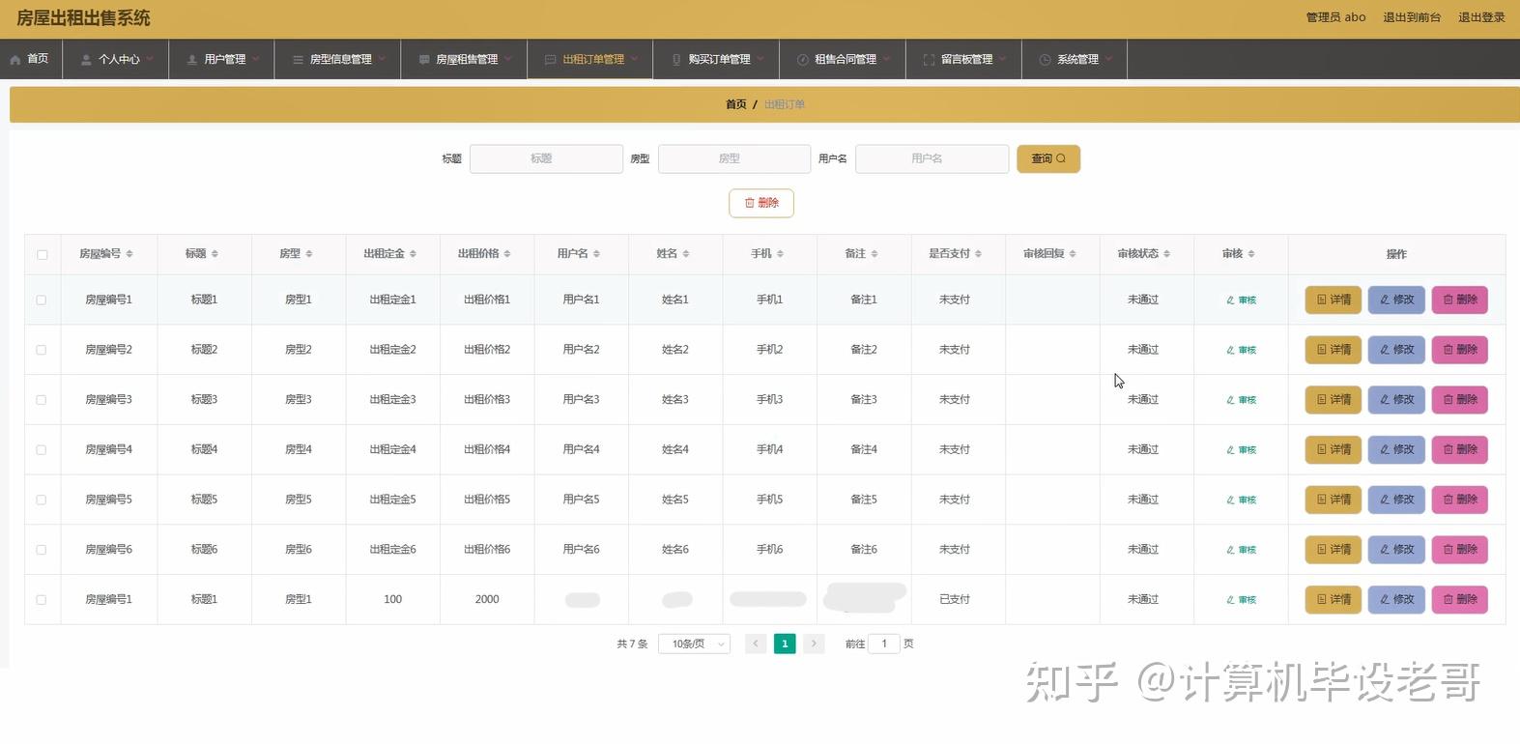The image size is (1520, 744).
Task: Click 详情 for the 已支付 row
Action: (x=1334, y=600)
